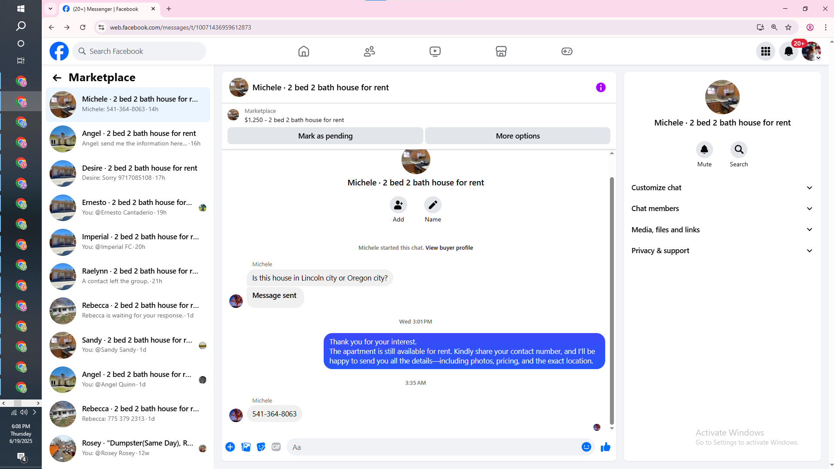Click More options button
Image resolution: width=834 pixels, height=469 pixels.
pyautogui.click(x=518, y=136)
